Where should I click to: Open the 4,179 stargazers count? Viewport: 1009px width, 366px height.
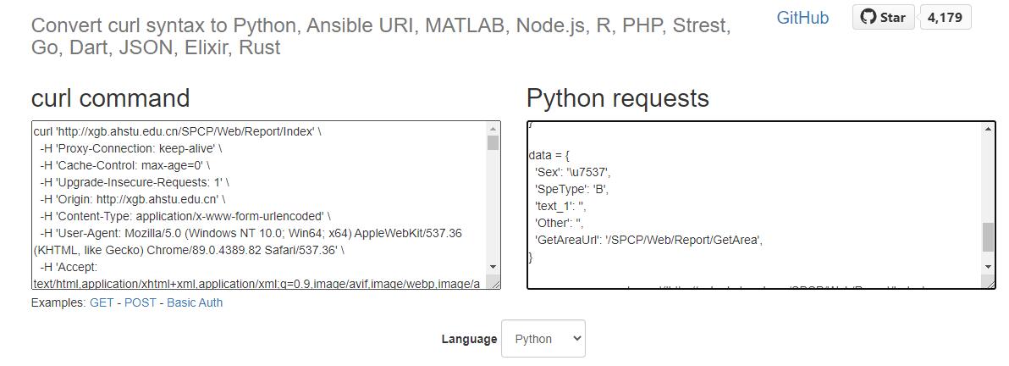pos(945,17)
